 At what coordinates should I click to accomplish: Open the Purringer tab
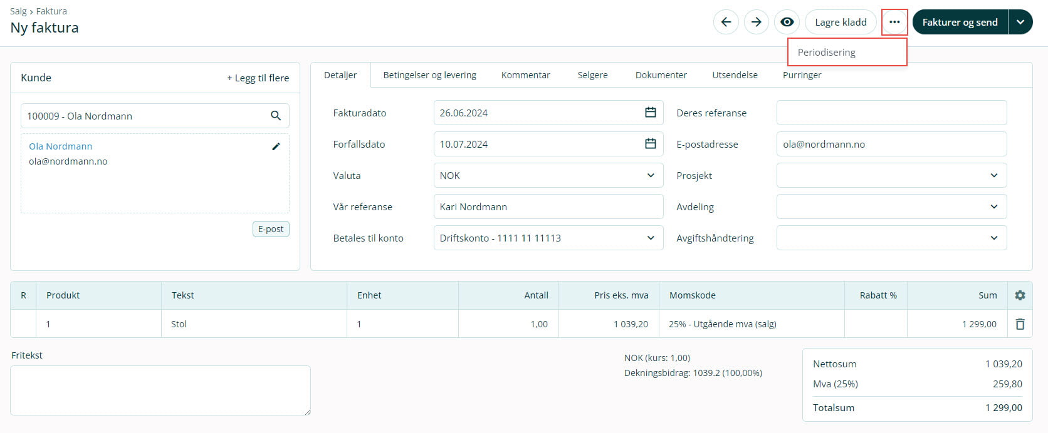pos(802,75)
